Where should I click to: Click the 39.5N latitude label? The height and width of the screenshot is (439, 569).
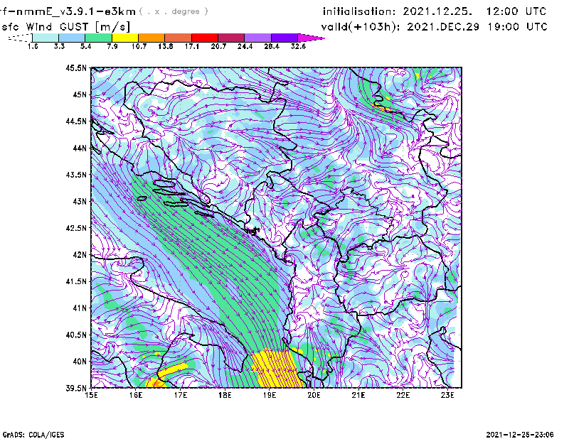[x=76, y=388]
